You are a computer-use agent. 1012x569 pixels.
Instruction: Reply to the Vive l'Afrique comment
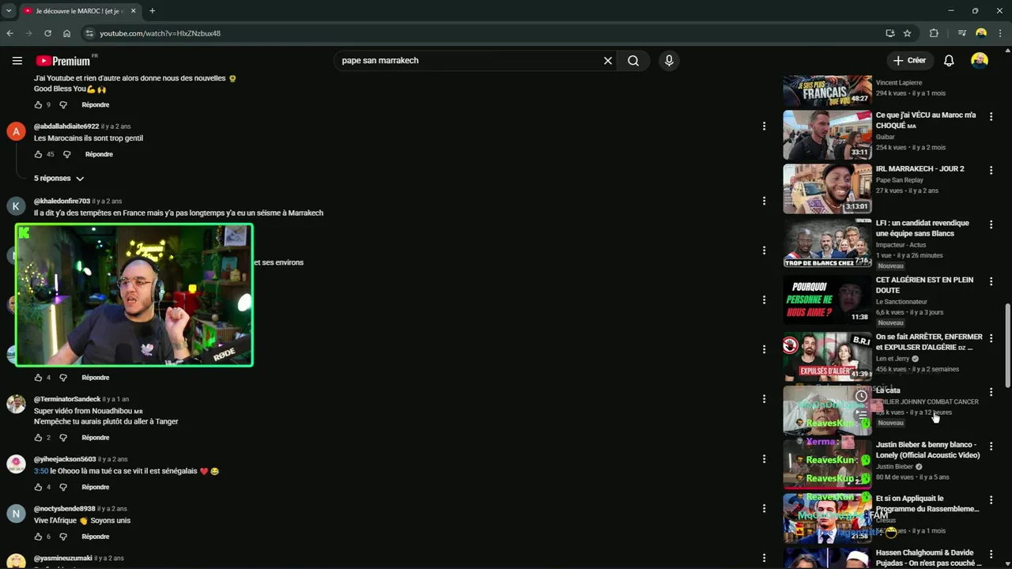tap(96, 537)
